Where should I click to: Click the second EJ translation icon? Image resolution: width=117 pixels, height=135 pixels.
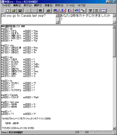point(62,11)
